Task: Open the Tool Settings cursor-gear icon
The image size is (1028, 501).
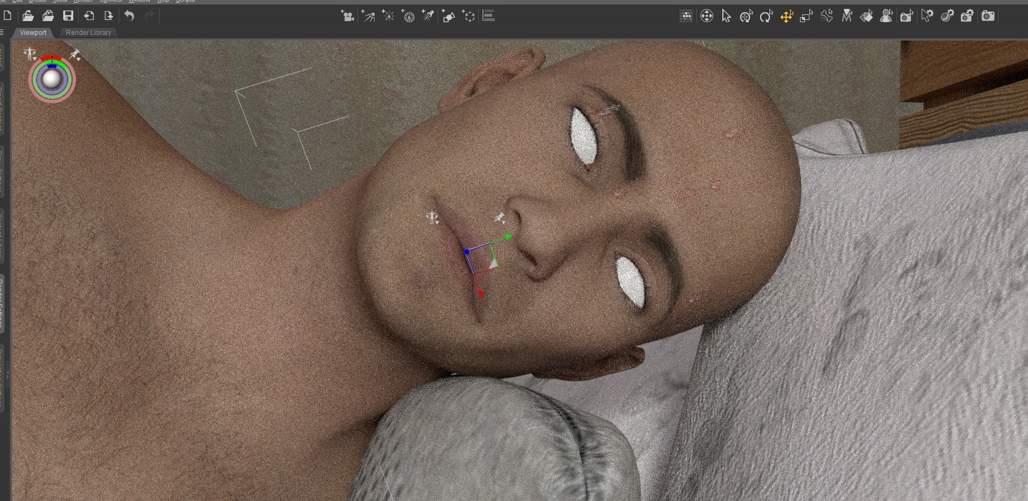Action: click(x=927, y=16)
